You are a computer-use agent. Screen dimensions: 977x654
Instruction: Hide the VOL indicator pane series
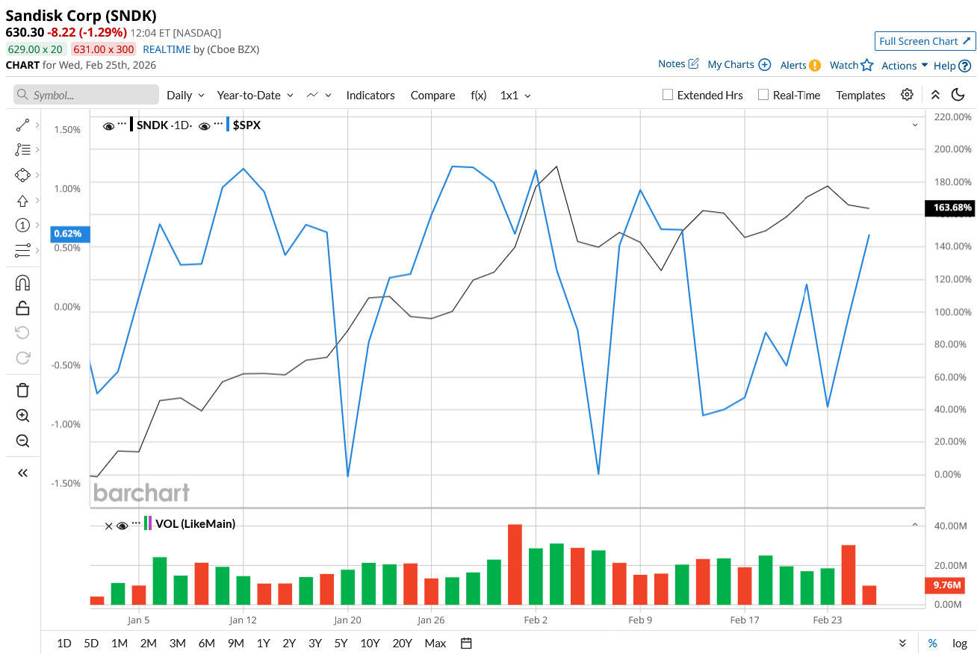pos(122,526)
